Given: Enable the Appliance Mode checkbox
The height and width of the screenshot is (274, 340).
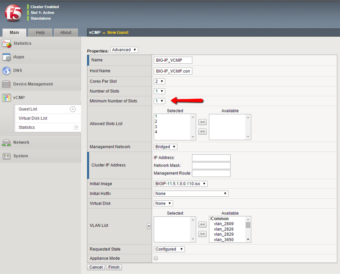Looking at the screenshot, I should (156, 258).
